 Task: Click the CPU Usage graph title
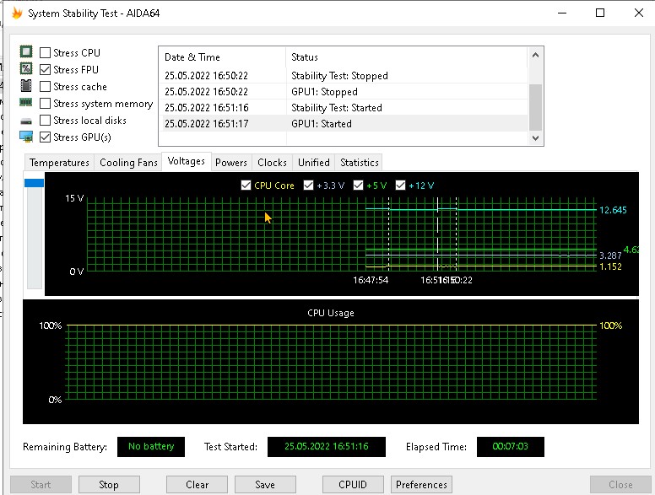click(330, 313)
